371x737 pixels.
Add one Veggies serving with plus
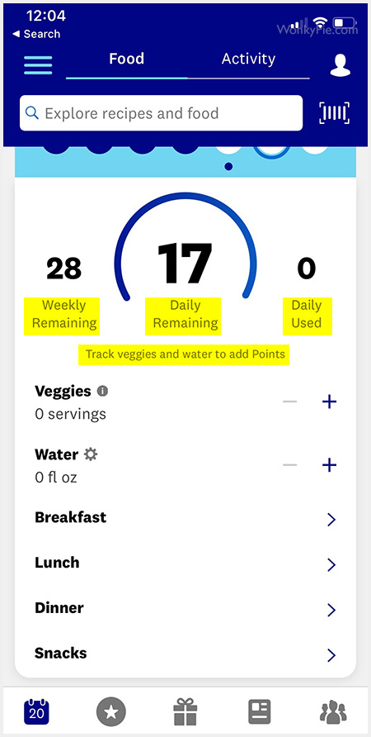pyautogui.click(x=329, y=402)
